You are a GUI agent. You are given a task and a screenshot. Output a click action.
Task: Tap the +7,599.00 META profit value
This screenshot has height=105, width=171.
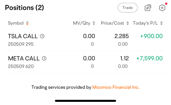pyautogui.click(x=150, y=58)
